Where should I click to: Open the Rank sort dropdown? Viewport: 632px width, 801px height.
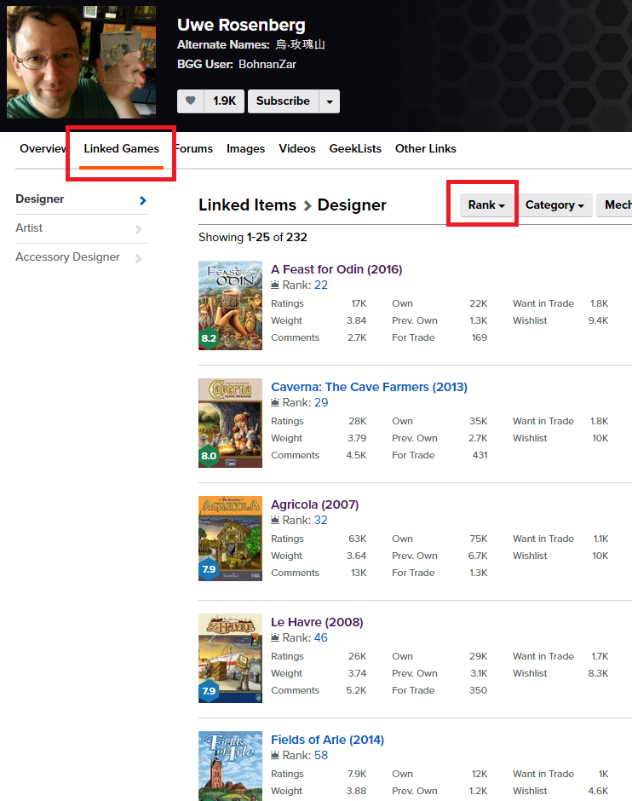click(x=486, y=205)
